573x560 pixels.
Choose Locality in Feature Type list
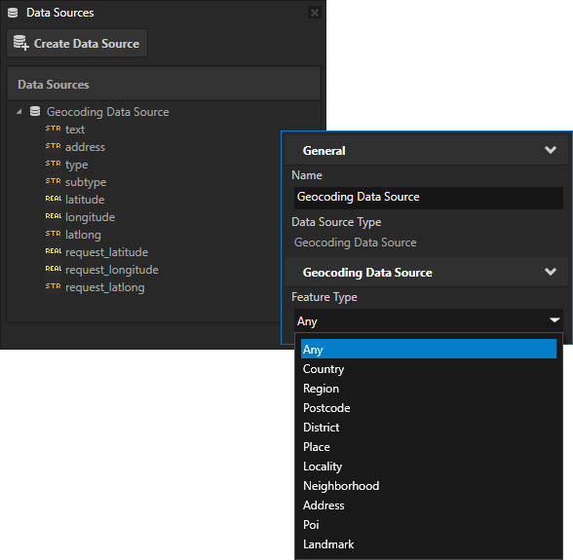429,467
